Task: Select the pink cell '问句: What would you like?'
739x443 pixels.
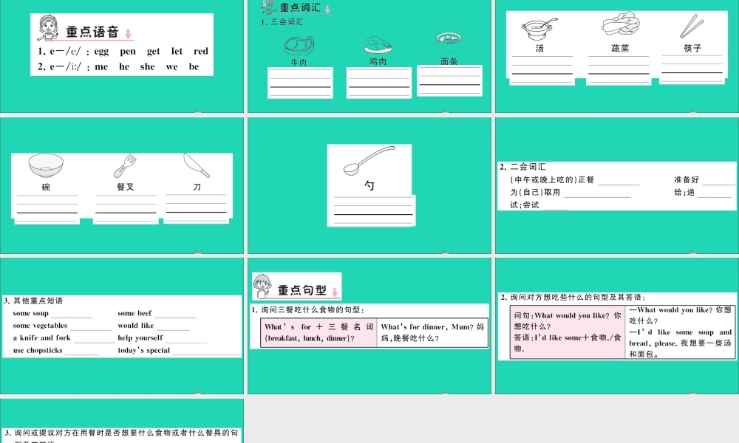Action: tap(568, 332)
